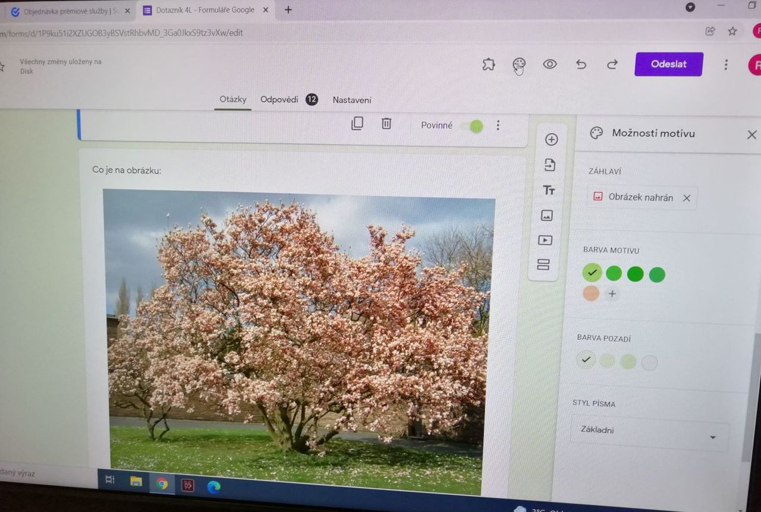Share this page from address bar
Screen dimensions: 761x512
710,31
